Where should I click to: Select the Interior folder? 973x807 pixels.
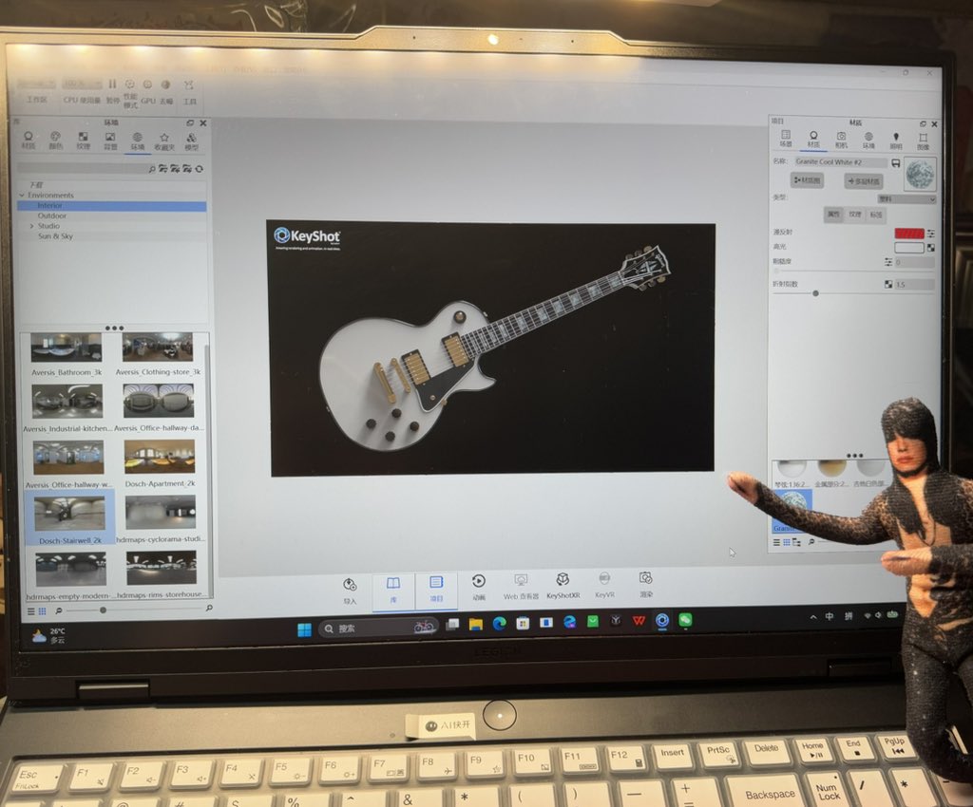[x=112, y=206]
